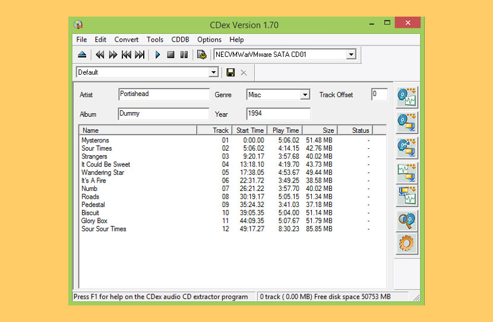Select the Strangers track row
Viewport: 493px width, 322px height.
[x=232, y=157]
